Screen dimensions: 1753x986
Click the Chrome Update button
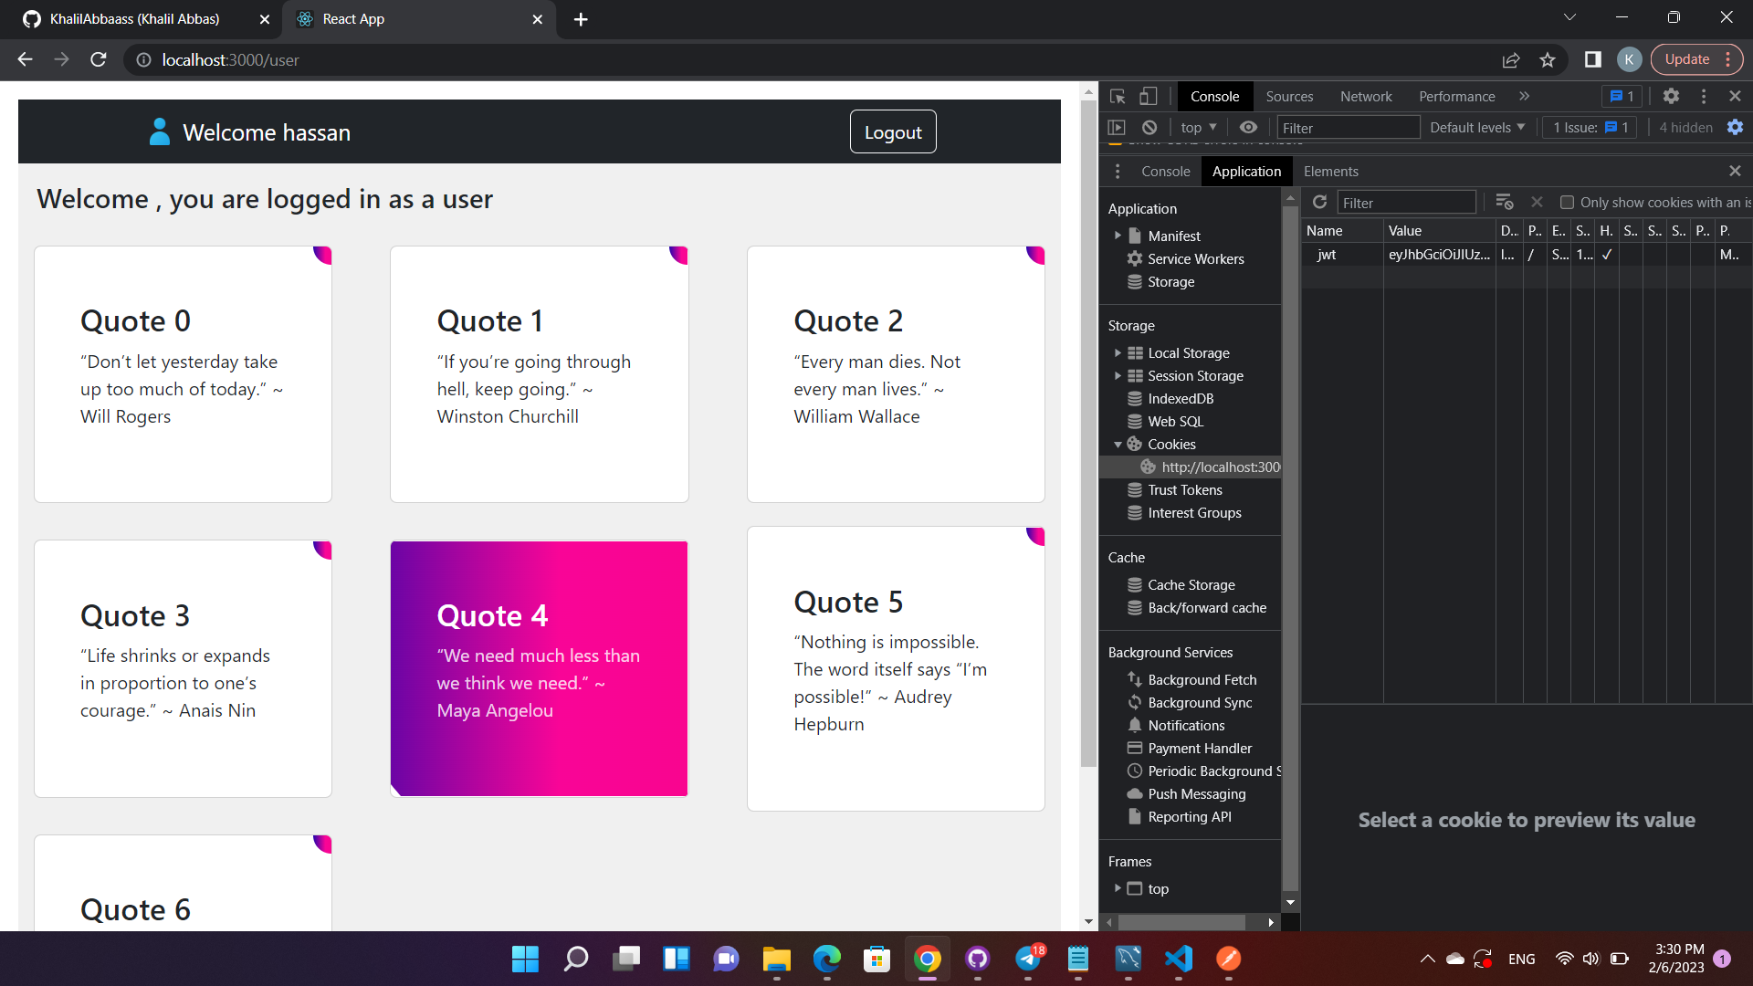pyautogui.click(x=1687, y=59)
